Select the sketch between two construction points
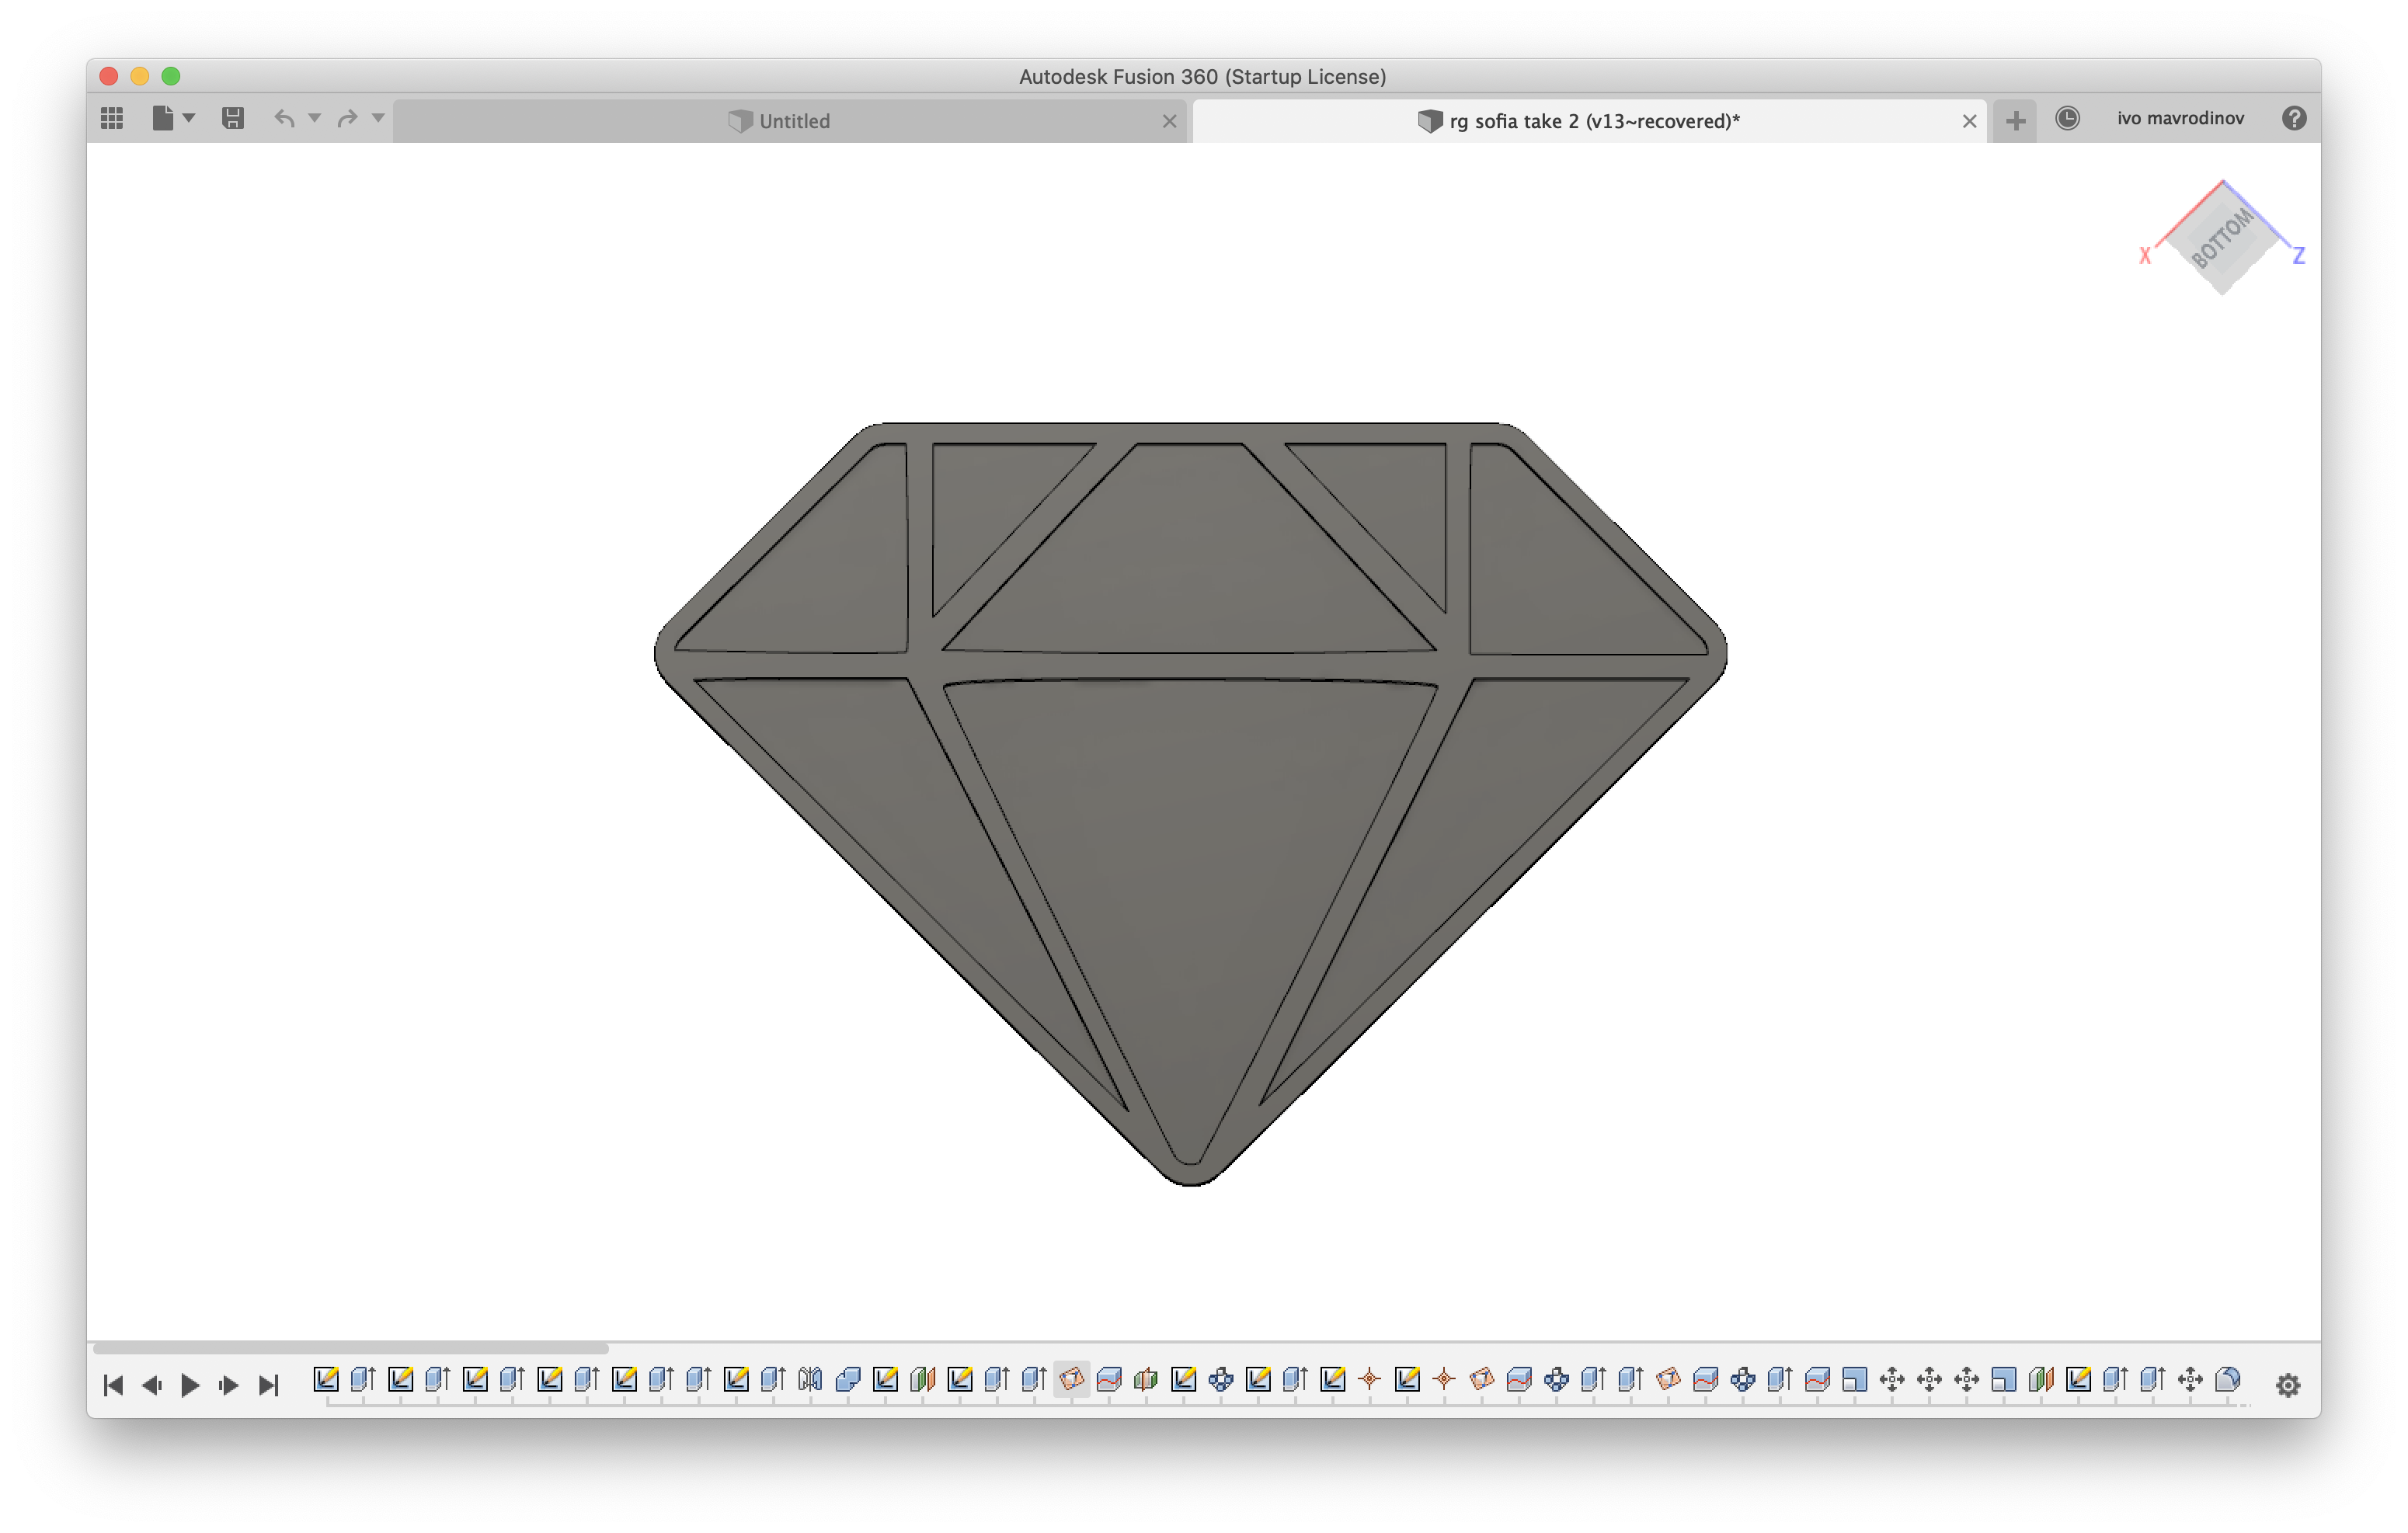Image resolution: width=2408 pixels, height=1533 pixels. pos(1407,1379)
